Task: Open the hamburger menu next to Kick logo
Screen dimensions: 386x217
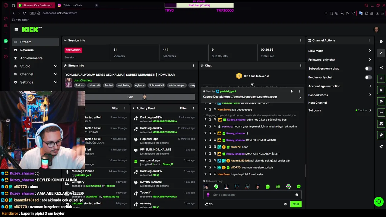Action: [16, 30]
